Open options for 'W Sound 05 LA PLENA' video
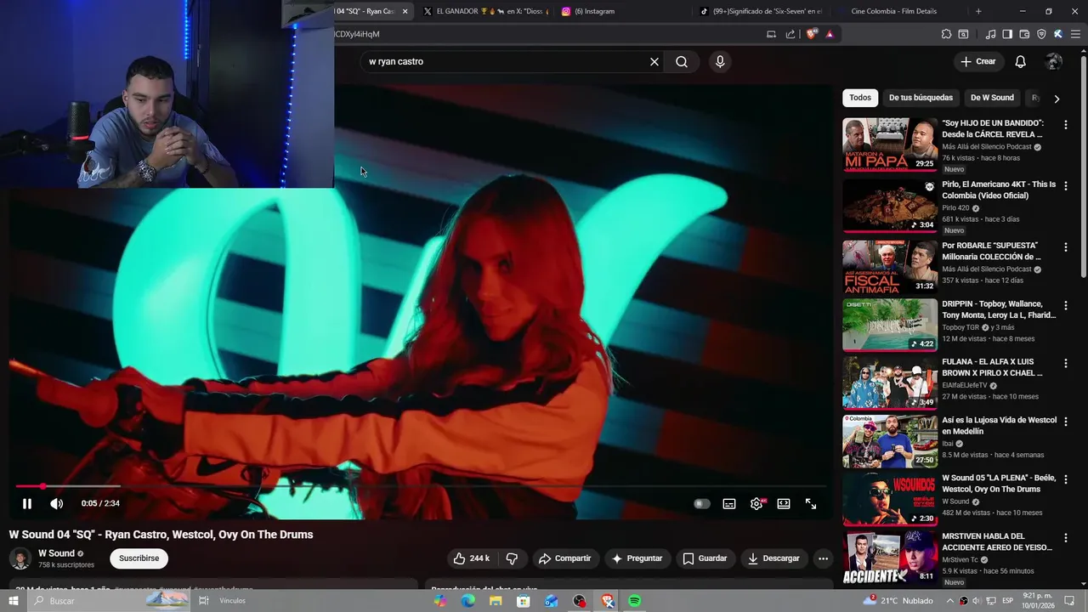The height and width of the screenshot is (612, 1088). click(x=1066, y=479)
